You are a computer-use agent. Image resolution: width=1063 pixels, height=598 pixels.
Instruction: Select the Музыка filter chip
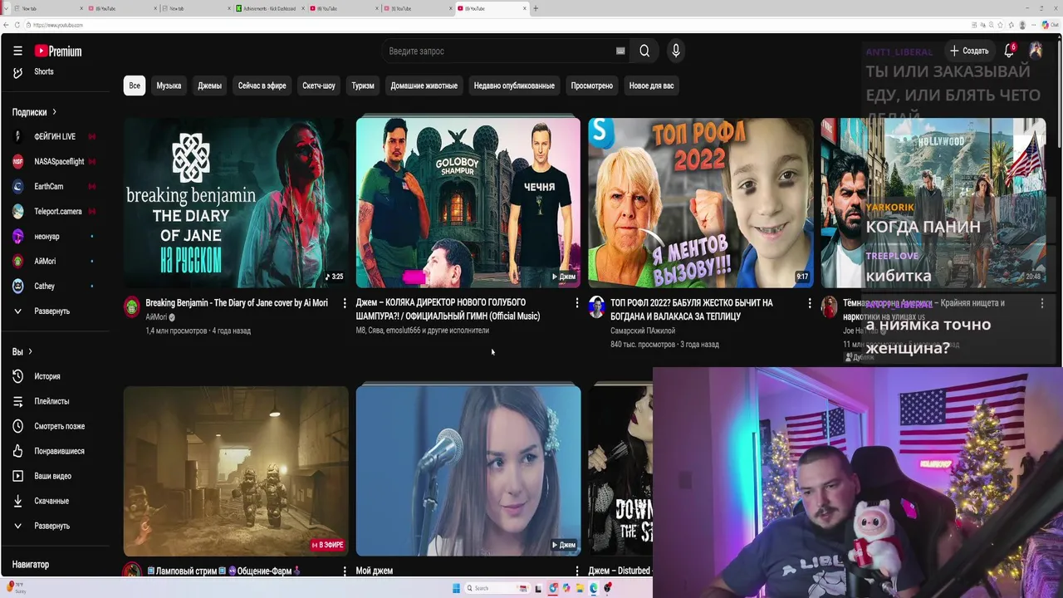[x=169, y=86]
